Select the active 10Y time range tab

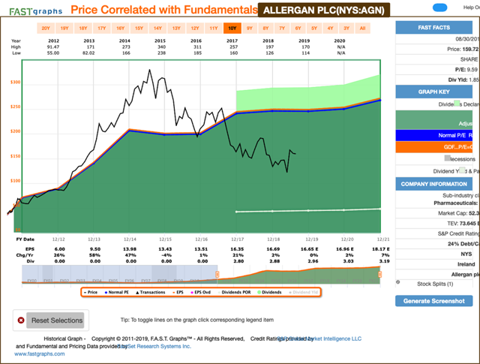(232, 29)
